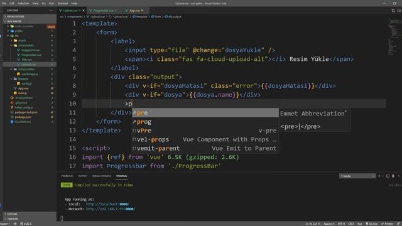Image resolution: width=402 pixels, height=226 pixels.
Task: Choose the 'prog' suggestion
Action: pos(205,122)
